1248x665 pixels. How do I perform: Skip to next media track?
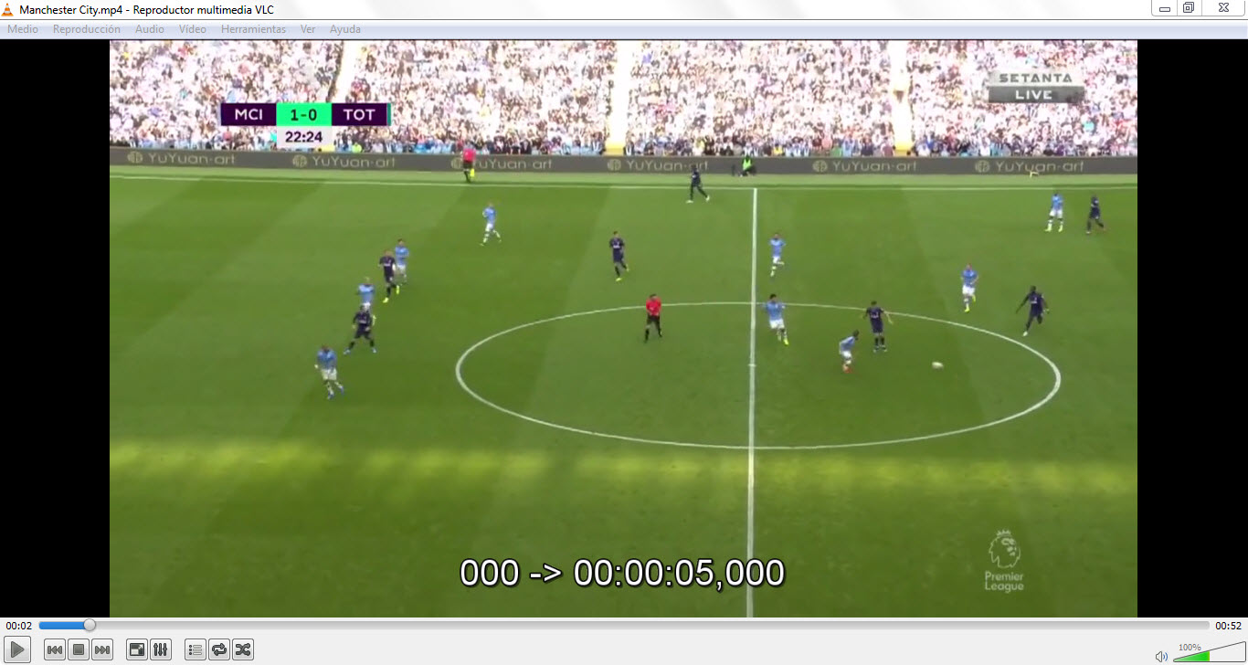pyautogui.click(x=102, y=649)
